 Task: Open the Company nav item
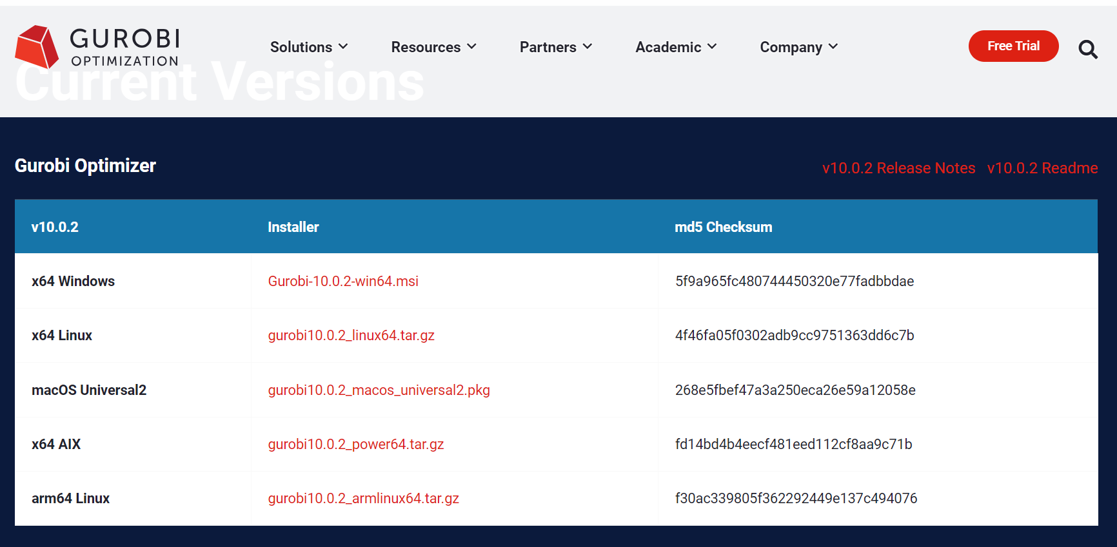[x=791, y=47]
